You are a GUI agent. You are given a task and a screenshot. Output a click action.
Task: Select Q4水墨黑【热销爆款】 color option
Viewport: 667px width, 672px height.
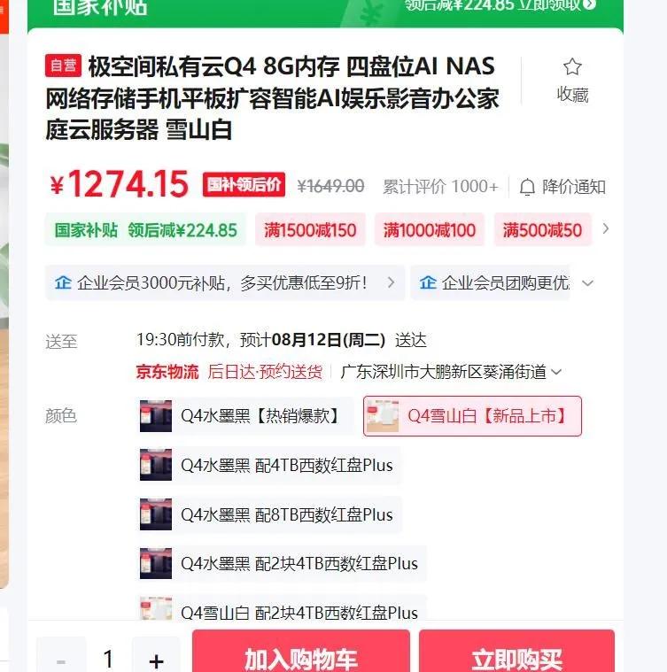click(x=244, y=416)
